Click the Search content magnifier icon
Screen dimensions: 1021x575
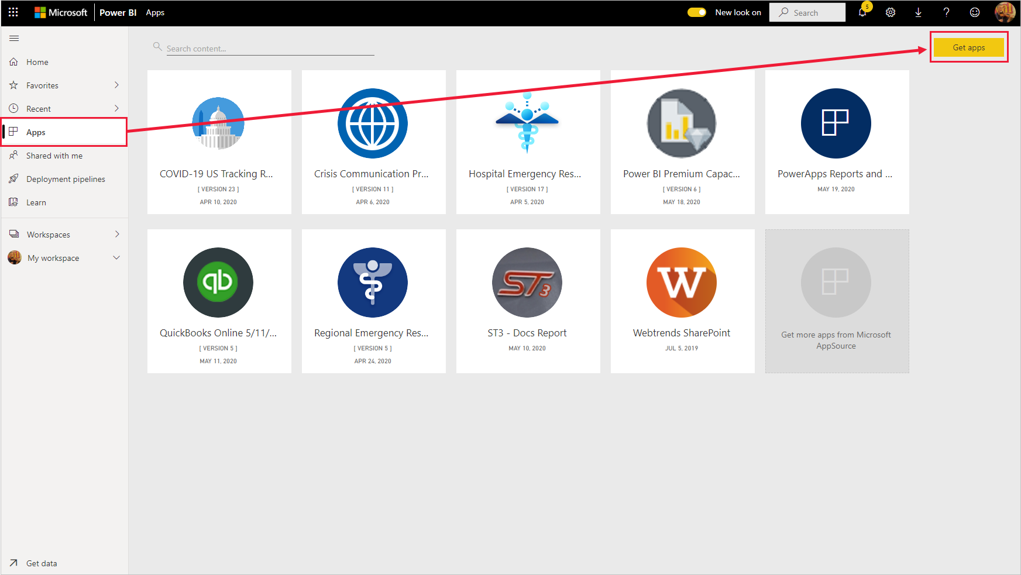(157, 46)
